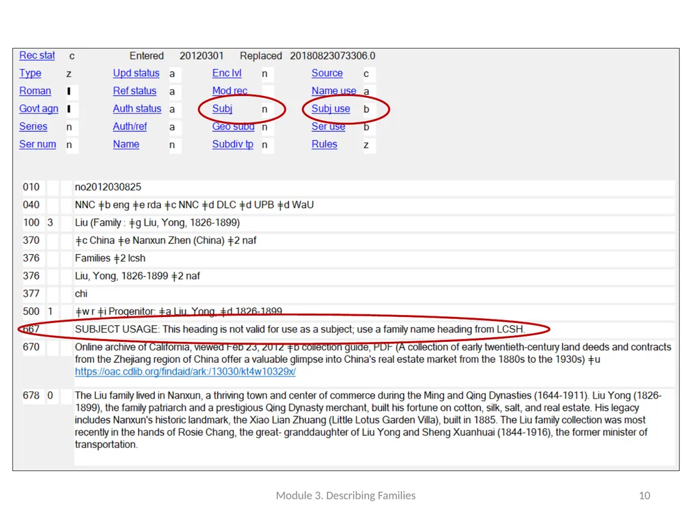The width and height of the screenshot is (692, 519).
Task: Click the Source field label
Action: [327, 73]
